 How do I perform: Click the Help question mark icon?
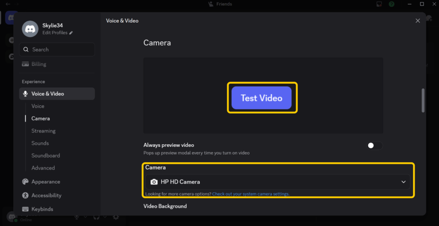[x=391, y=4]
